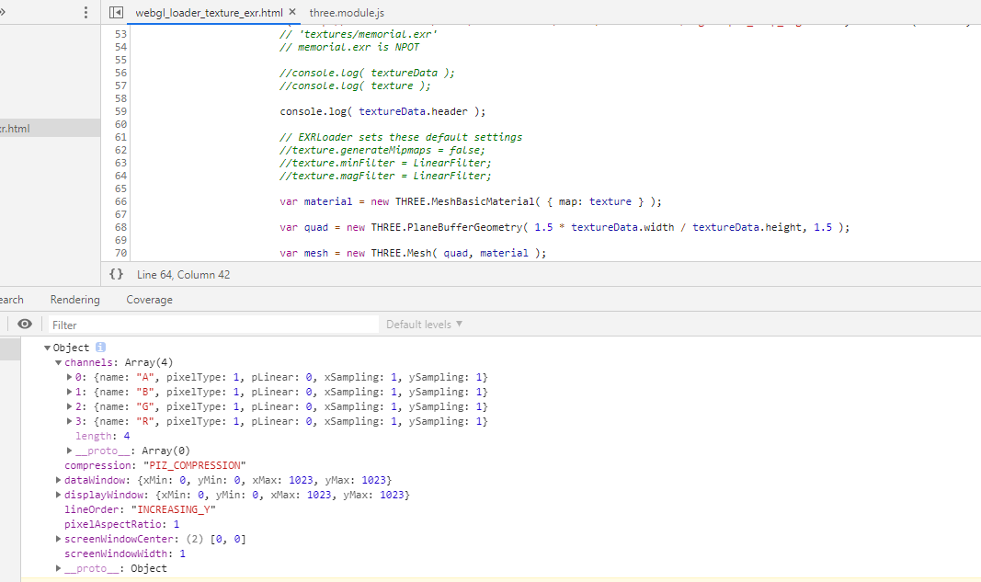The width and height of the screenshot is (981, 582).
Task: Expand the displayWindow property
Action: point(58,495)
